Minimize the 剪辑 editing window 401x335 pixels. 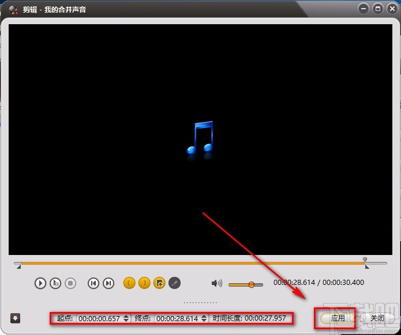coord(363,9)
